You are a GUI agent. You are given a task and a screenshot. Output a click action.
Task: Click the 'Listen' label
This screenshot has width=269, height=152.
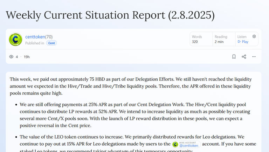point(242,37)
